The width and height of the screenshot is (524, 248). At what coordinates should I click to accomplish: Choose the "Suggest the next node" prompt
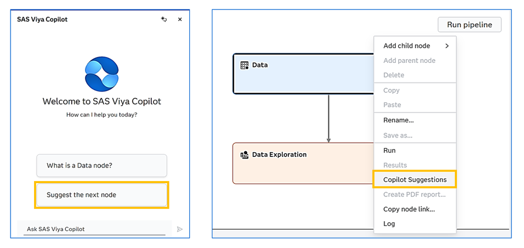[102, 195]
